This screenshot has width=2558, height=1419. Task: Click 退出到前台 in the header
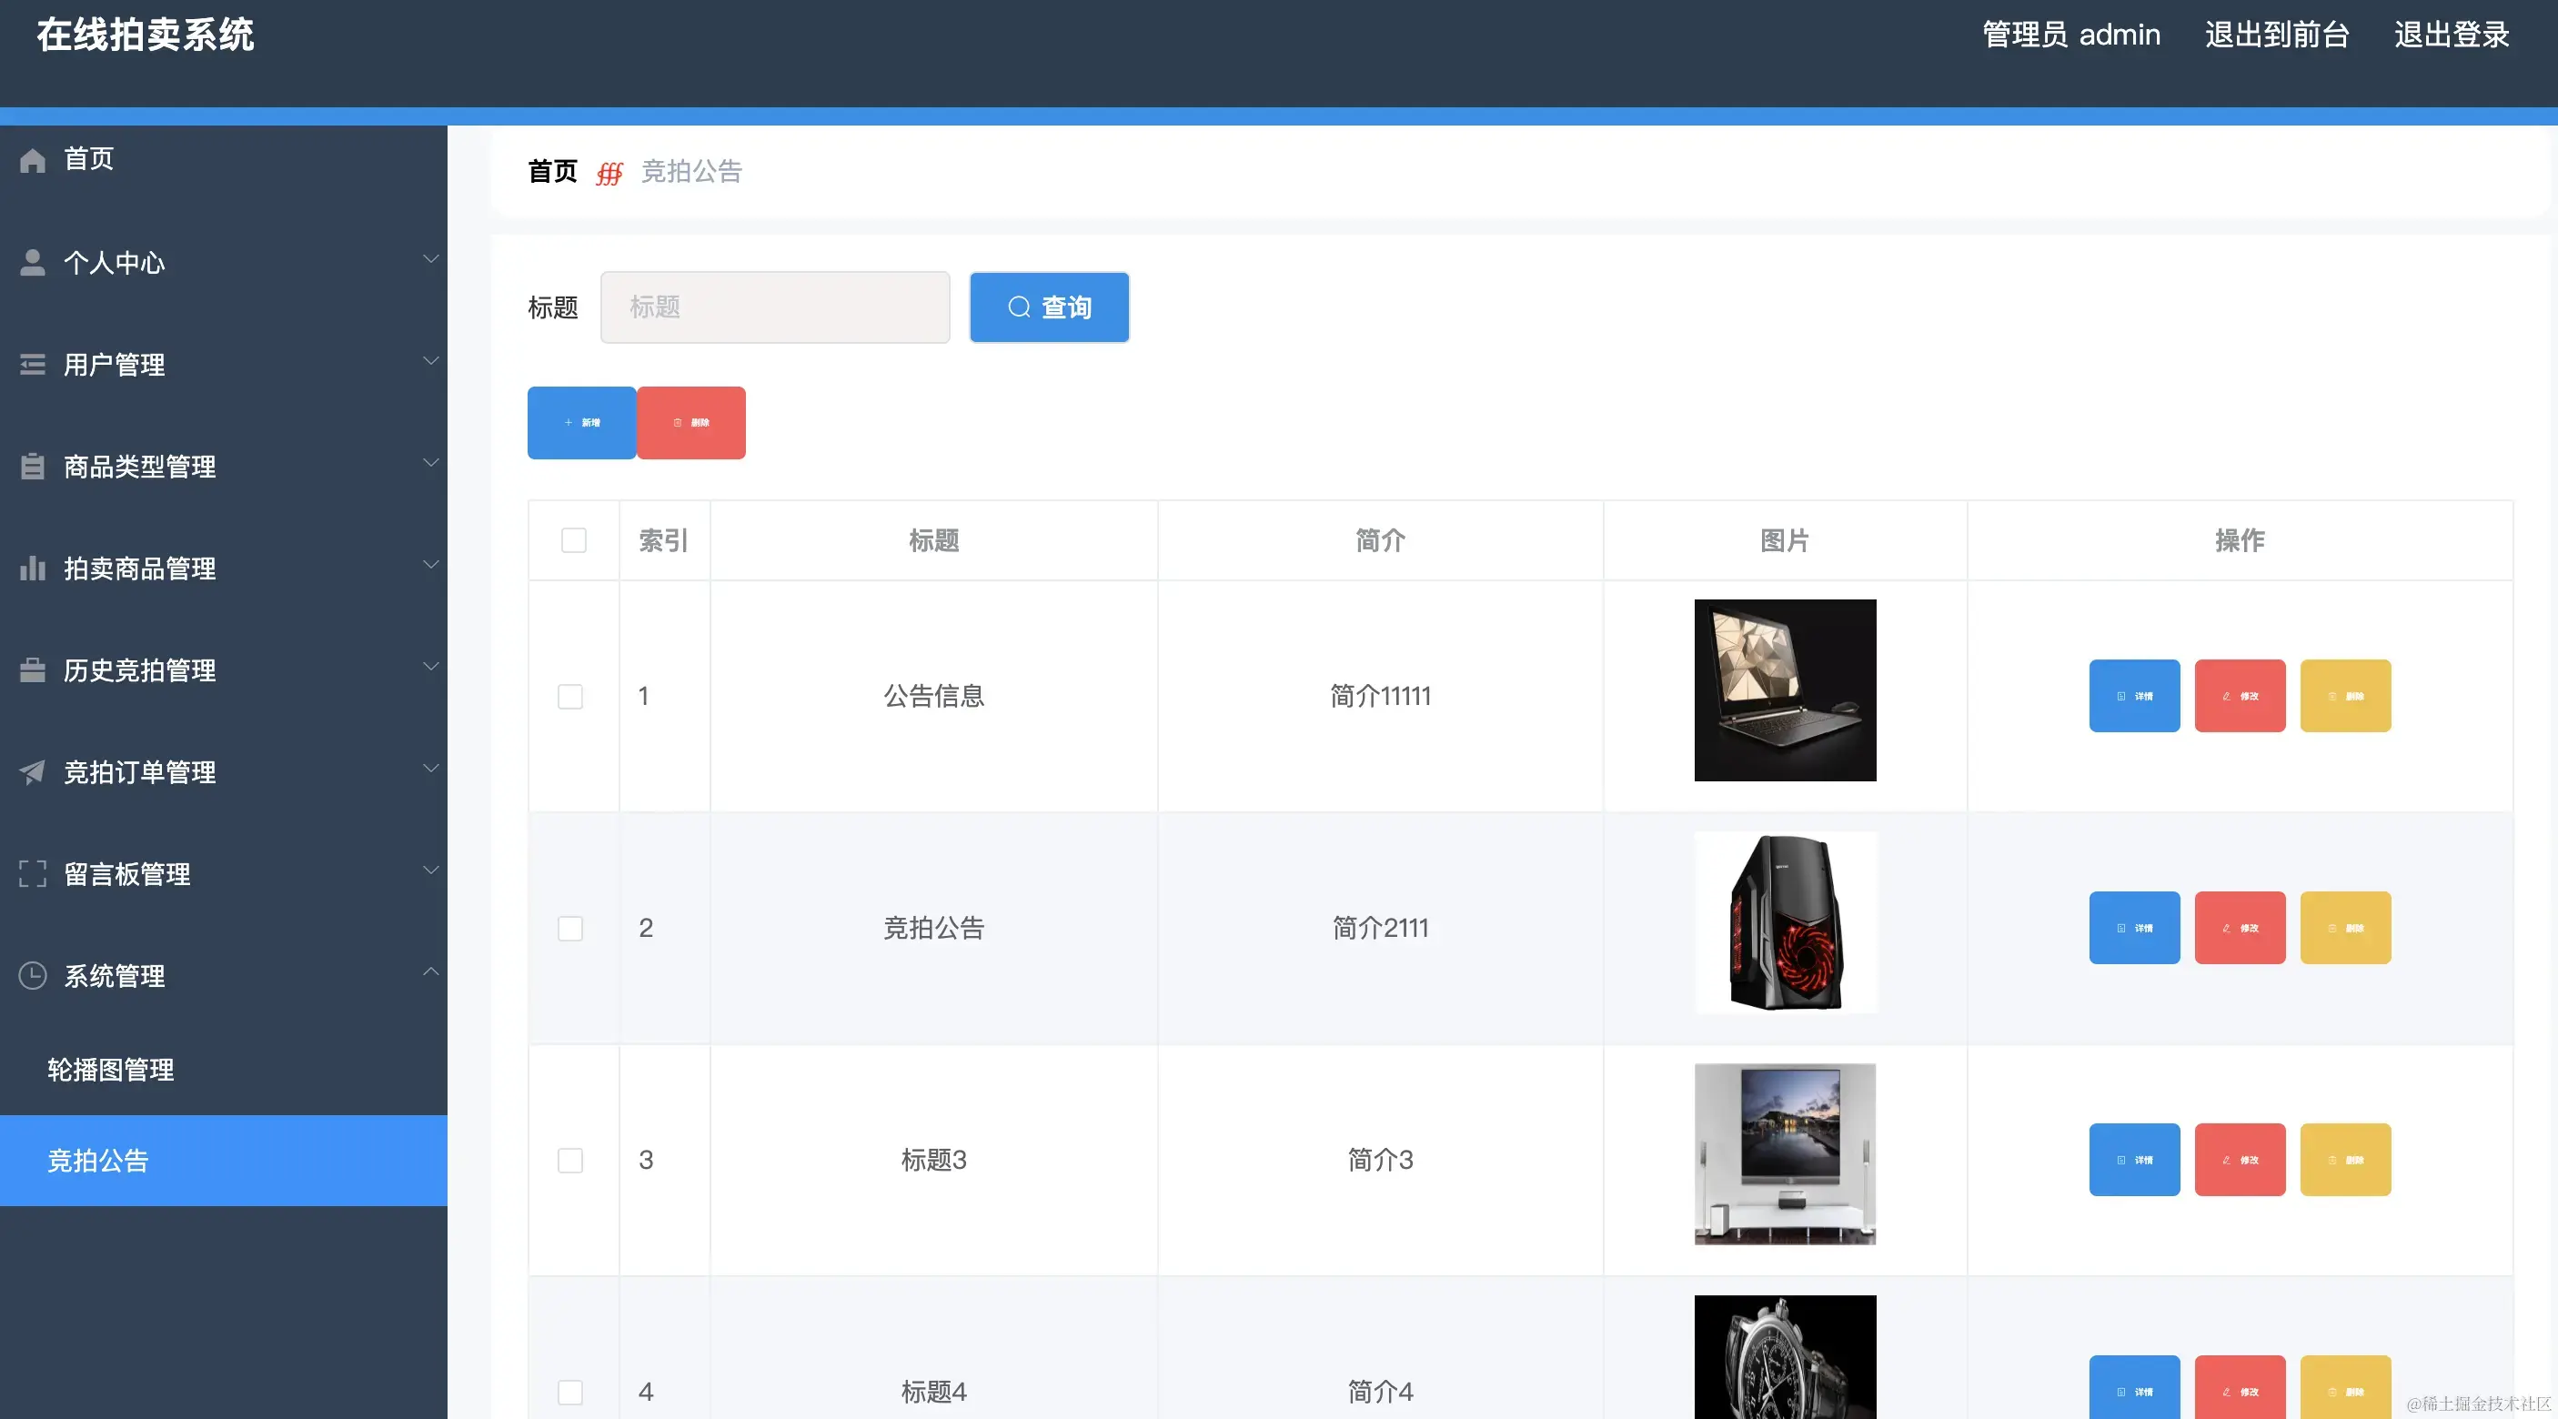tap(2277, 35)
